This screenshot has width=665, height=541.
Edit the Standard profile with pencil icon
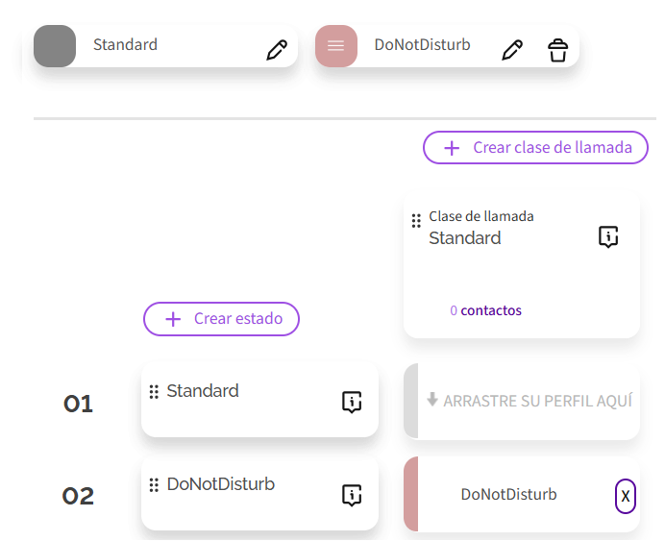point(277,50)
